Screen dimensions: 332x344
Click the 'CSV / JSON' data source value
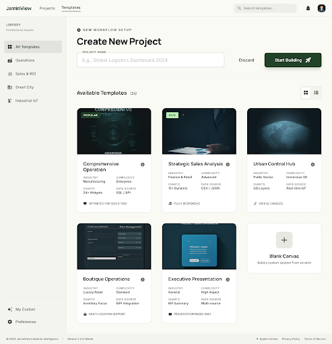point(210,188)
